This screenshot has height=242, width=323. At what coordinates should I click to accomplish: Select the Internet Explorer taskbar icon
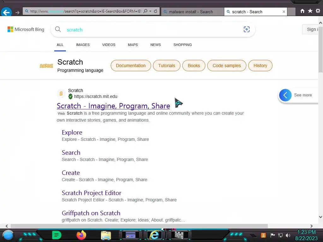[155, 235]
